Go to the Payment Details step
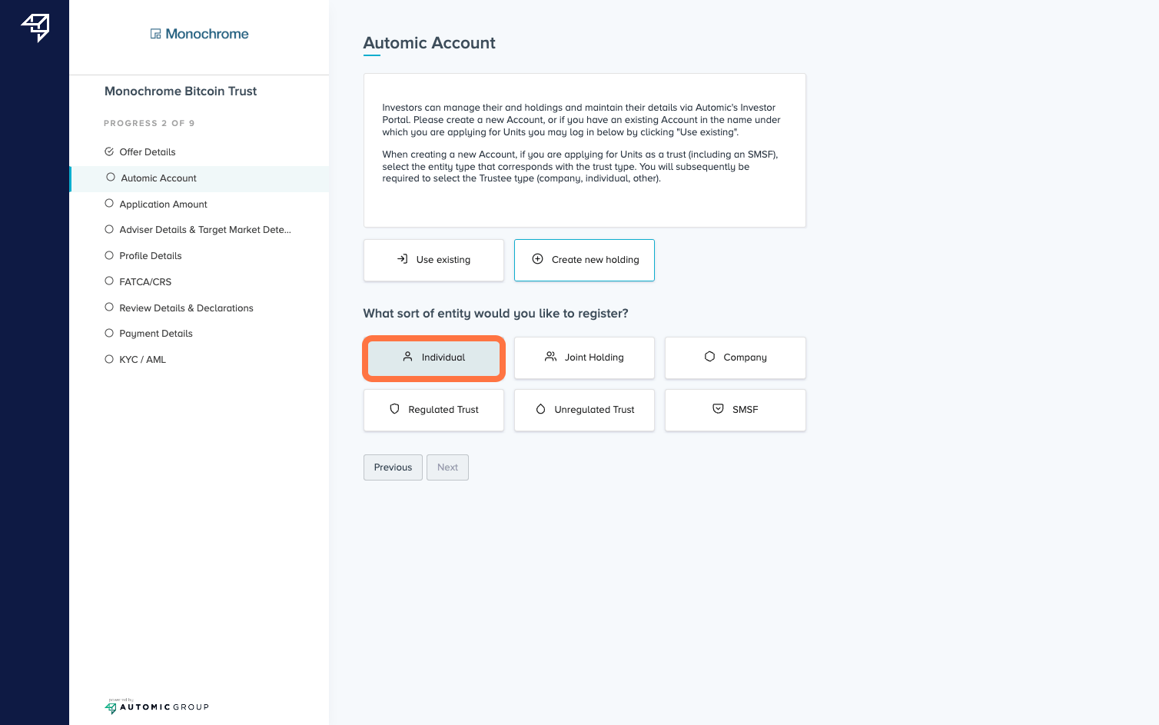The image size is (1159, 725). pyautogui.click(x=199, y=334)
